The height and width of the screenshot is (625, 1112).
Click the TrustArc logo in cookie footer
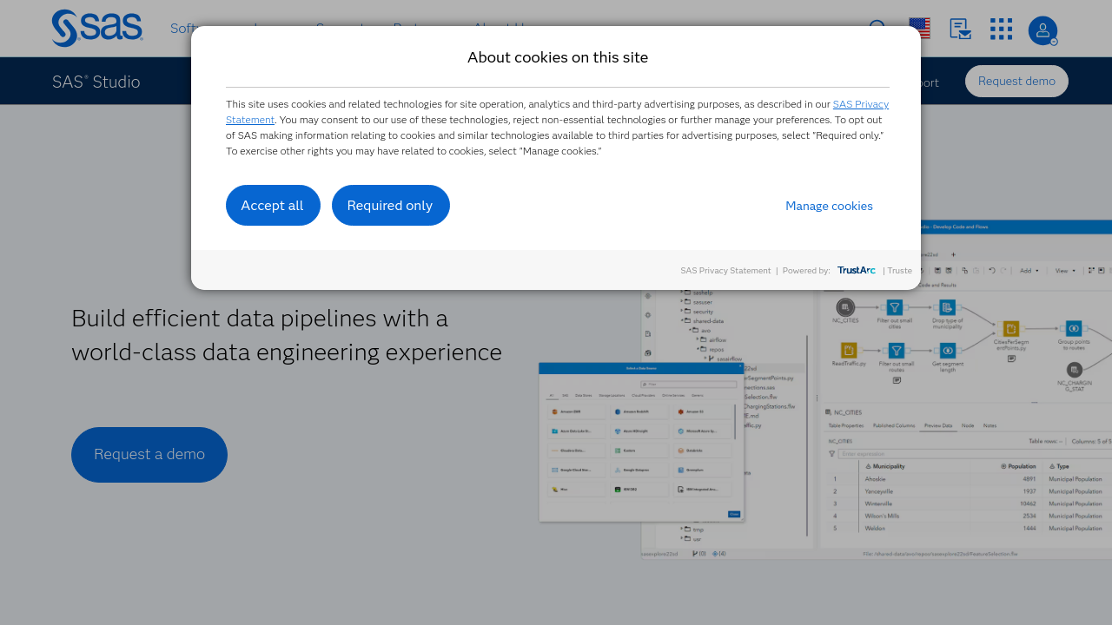point(856,270)
